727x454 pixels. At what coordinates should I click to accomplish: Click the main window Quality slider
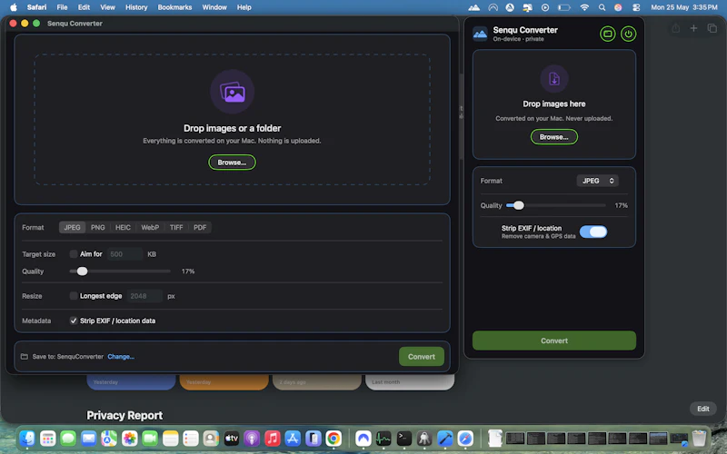[x=120, y=271]
